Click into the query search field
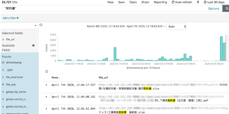 104,9
